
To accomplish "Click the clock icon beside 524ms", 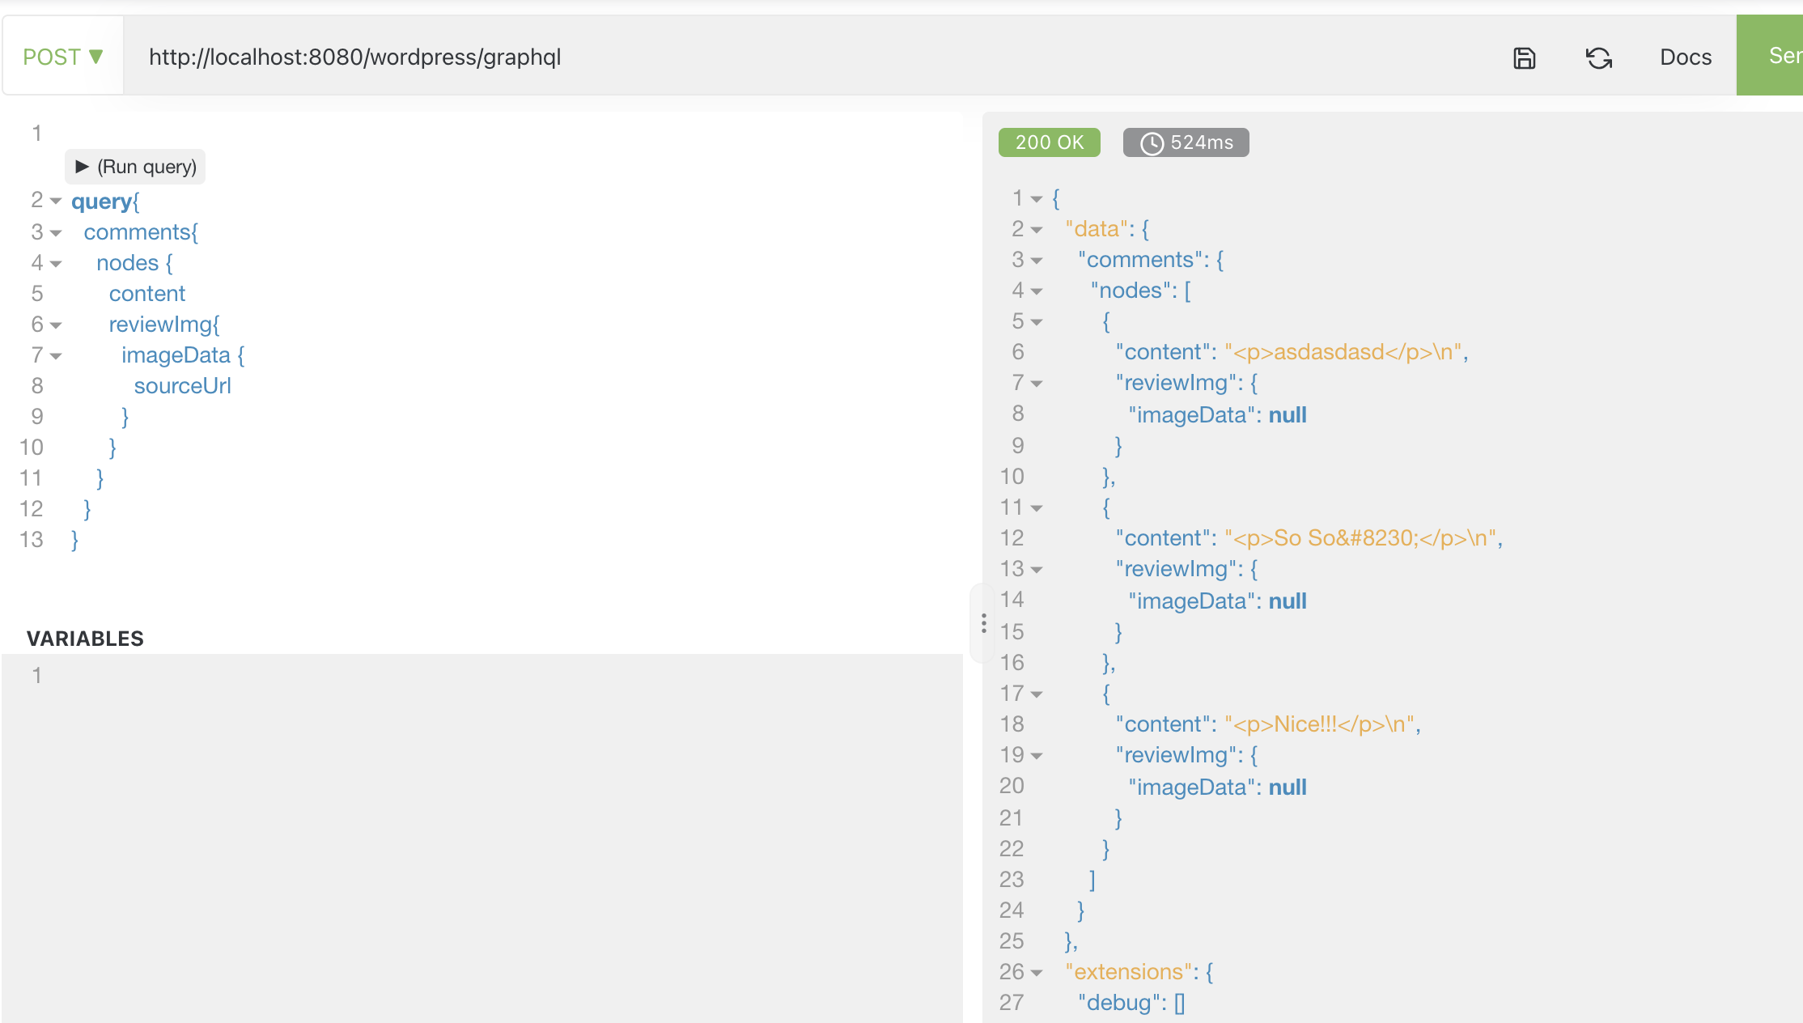I will tap(1152, 143).
